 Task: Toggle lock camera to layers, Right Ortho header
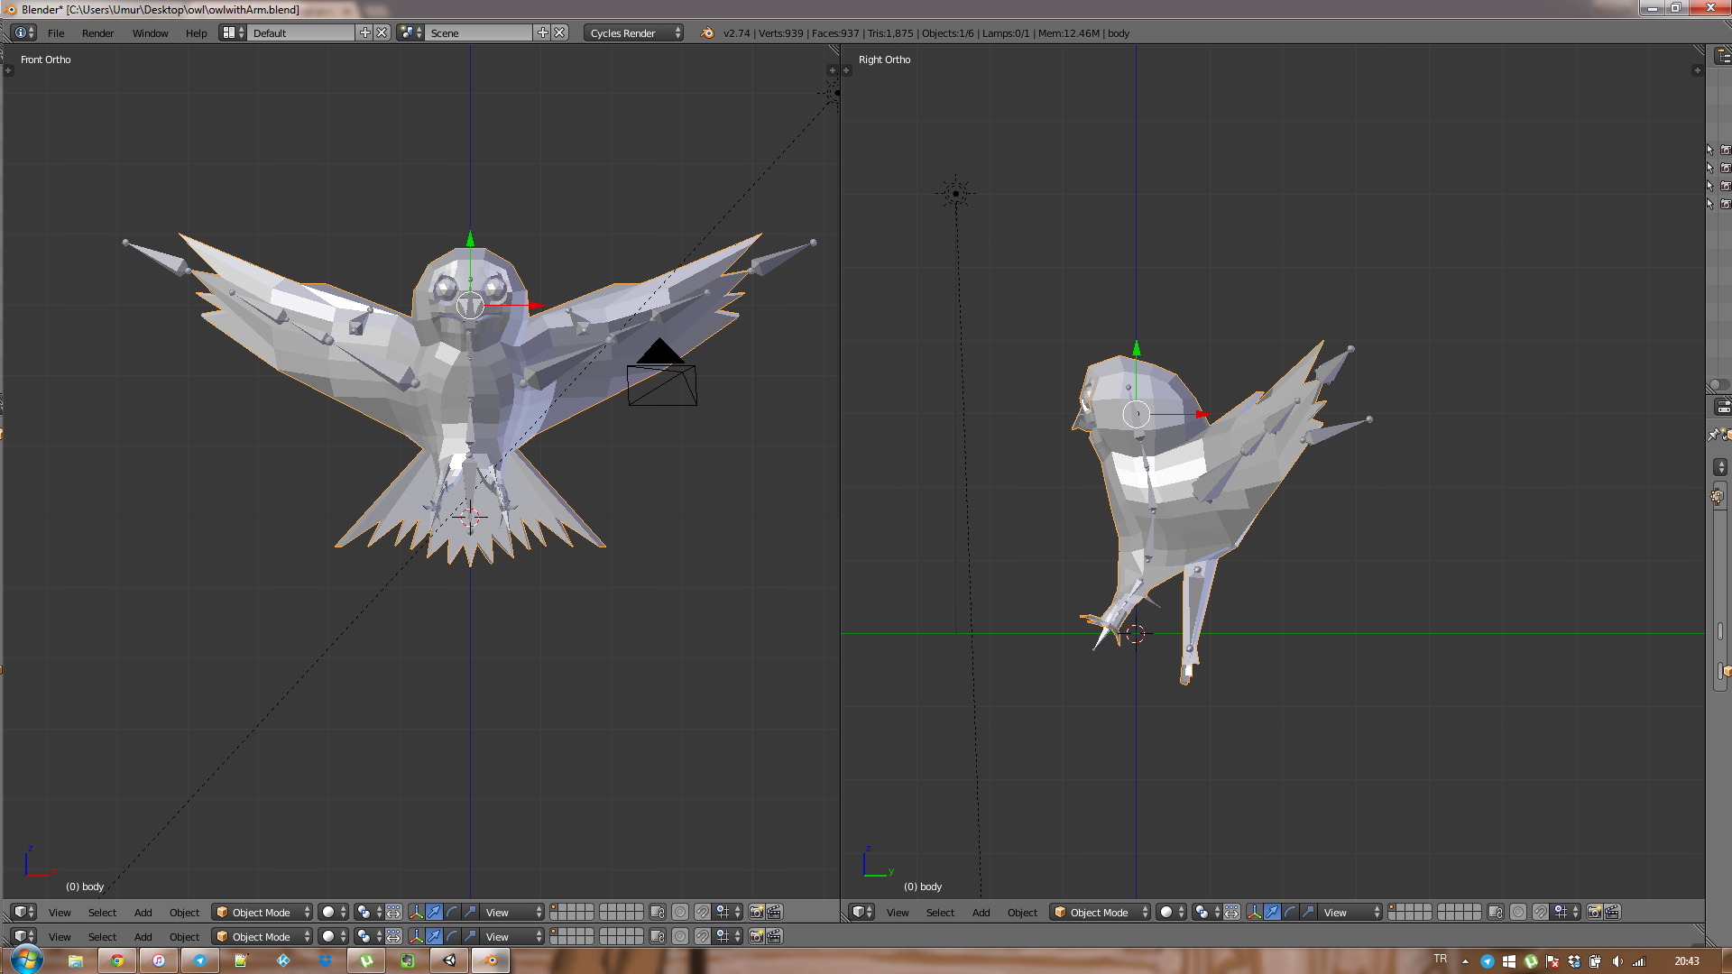pyautogui.click(x=1496, y=912)
